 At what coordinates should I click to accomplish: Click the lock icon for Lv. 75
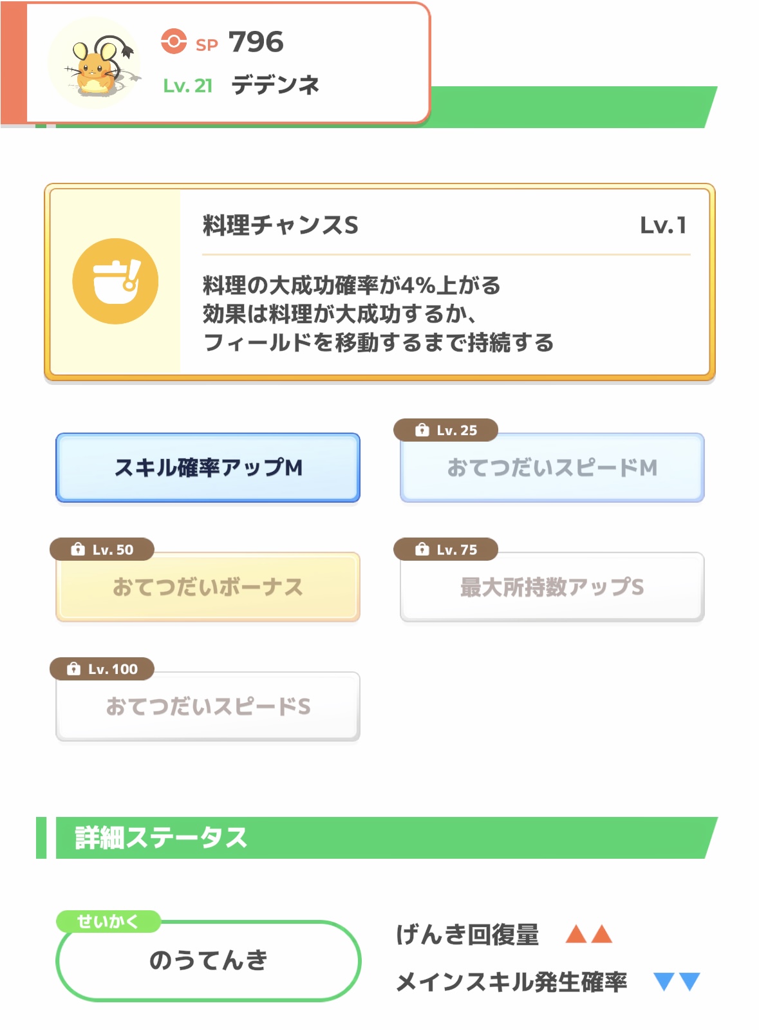[x=422, y=549]
